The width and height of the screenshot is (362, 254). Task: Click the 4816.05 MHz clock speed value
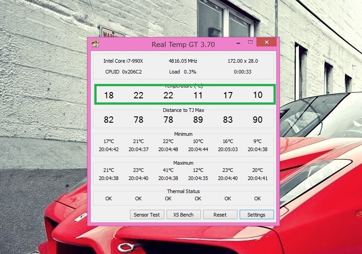[183, 61]
